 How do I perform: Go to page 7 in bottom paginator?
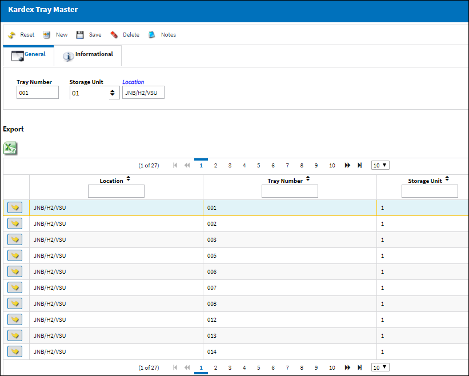coord(287,367)
